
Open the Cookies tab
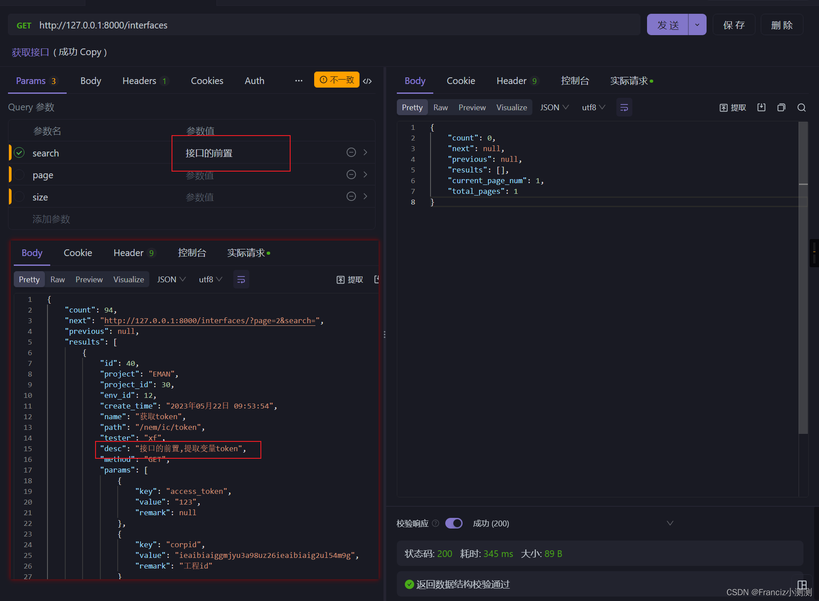coord(207,81)
